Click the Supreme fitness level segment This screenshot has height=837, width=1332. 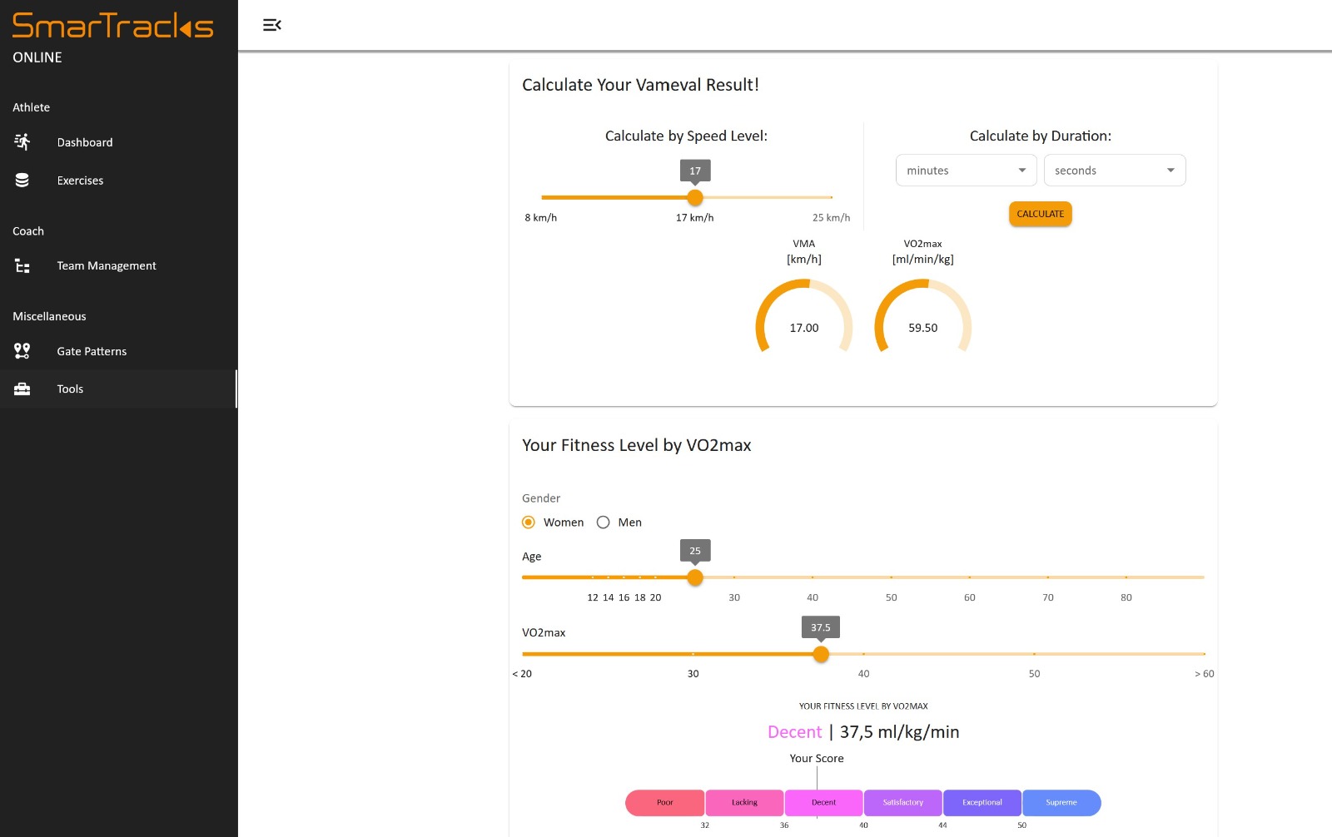click(x=1061, y=803)
